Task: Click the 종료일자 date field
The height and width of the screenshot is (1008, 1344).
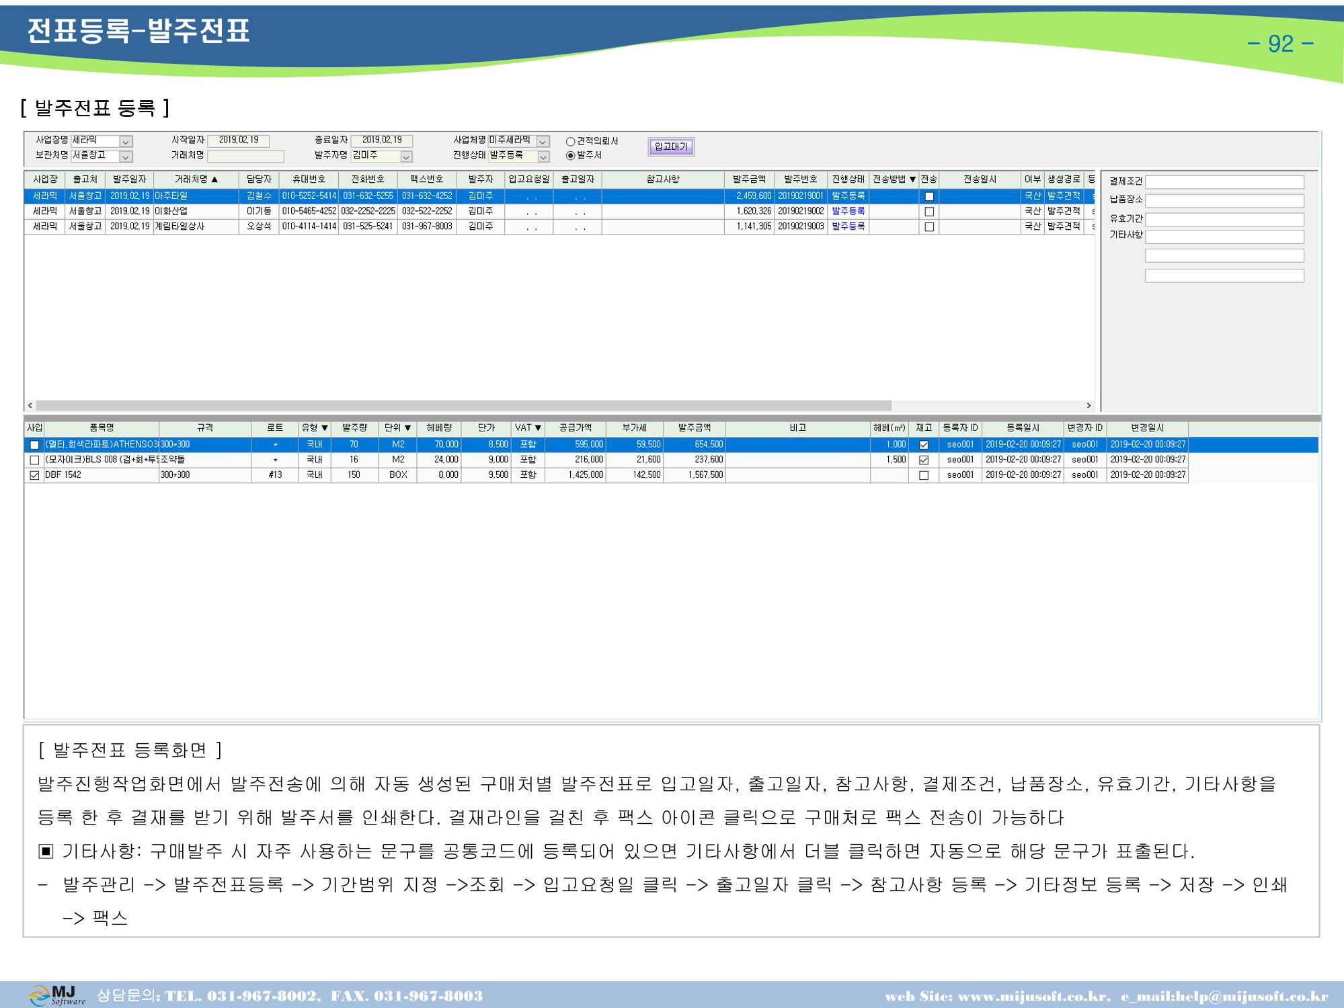Action: tap(382, 140)
